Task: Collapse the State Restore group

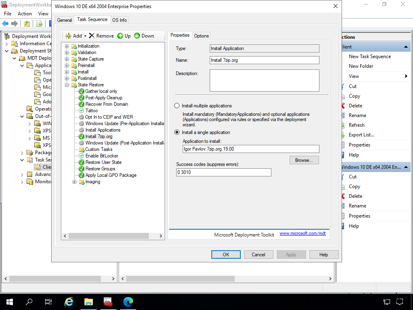Action: 67,85
